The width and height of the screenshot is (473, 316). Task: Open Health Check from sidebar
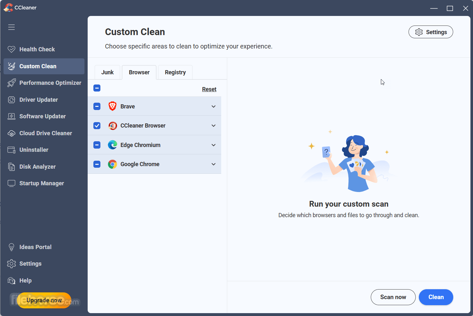44,49
